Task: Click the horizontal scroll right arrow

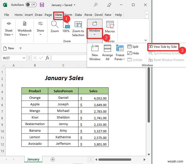Action: pyautogui.click(x=144, y=159)
